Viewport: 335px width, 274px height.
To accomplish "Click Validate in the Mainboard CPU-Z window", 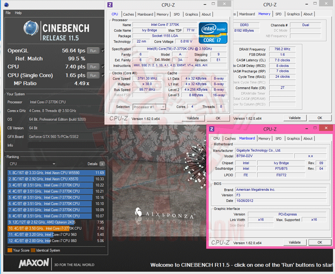I will [295, 242].
